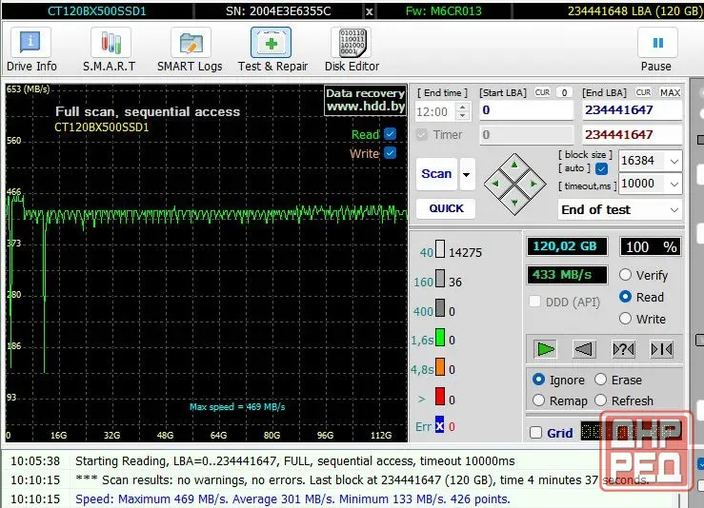
Task: Adjust End time with the spinner arrows
Action: [462, 111]
